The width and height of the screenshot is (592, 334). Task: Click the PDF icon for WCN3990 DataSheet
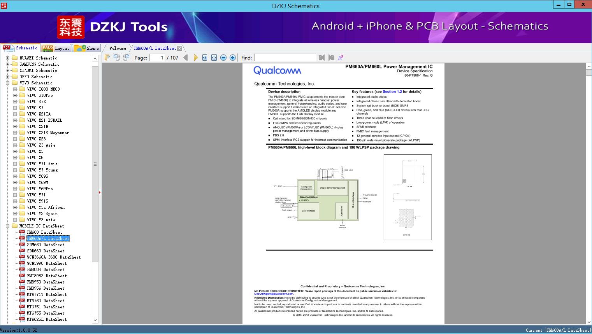22,263
